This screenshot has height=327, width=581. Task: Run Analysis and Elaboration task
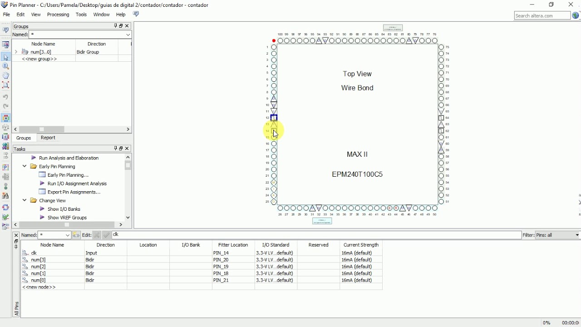(x=69, y=158)
